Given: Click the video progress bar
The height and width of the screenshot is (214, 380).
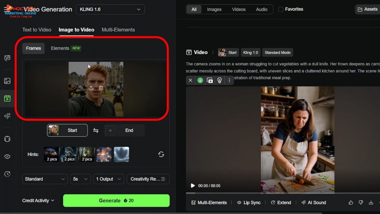Looking at the screenshot, I should pyautogui.click(x=283, y=193).
